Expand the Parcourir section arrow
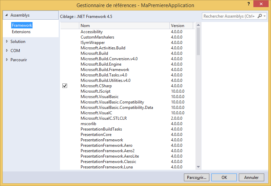This screenshot has height=186, width=271. point(7,60)
